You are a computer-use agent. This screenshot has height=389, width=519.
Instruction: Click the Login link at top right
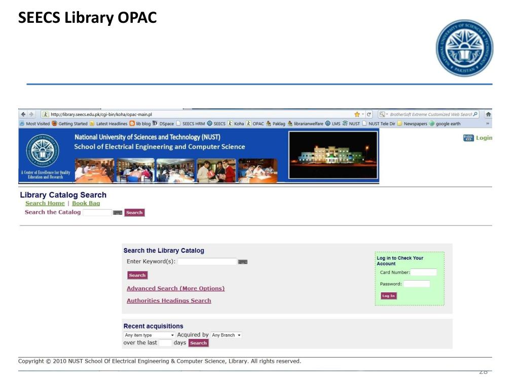click(x=484, y=138)
